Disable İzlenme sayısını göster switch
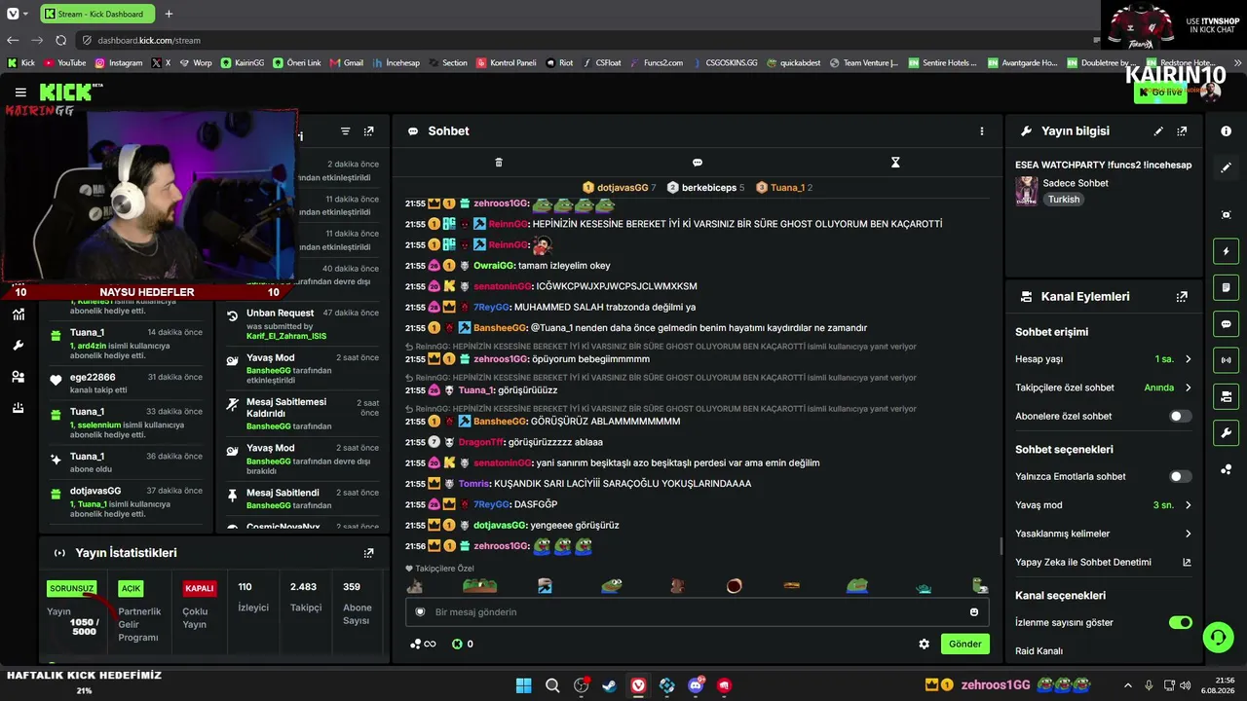Viewport: 1247px width, 701px height. tap(1180, 623)
